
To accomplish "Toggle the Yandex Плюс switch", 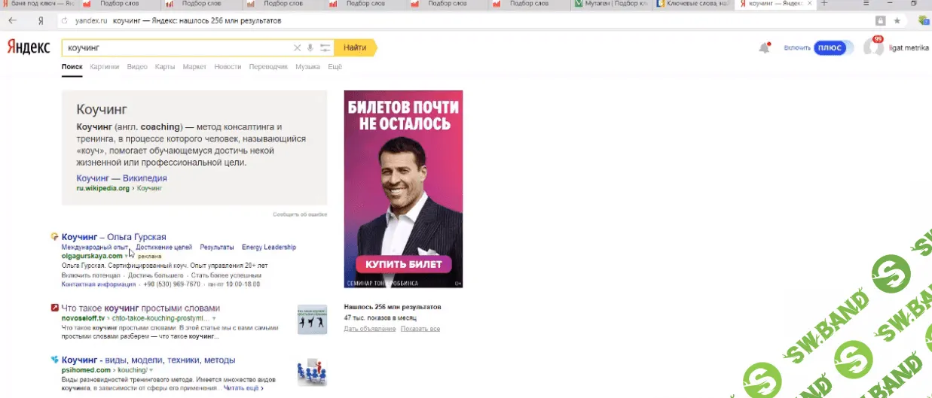I will coord(830,48).
